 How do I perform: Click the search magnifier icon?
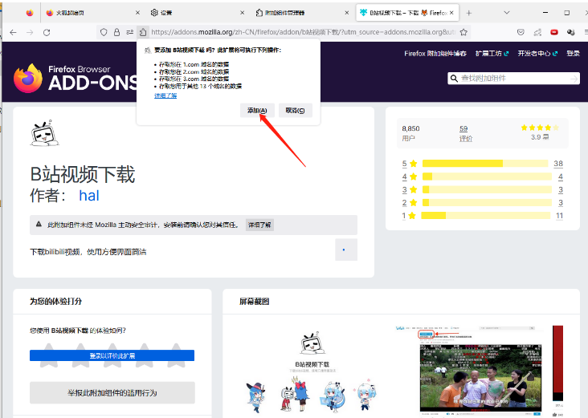454,79
